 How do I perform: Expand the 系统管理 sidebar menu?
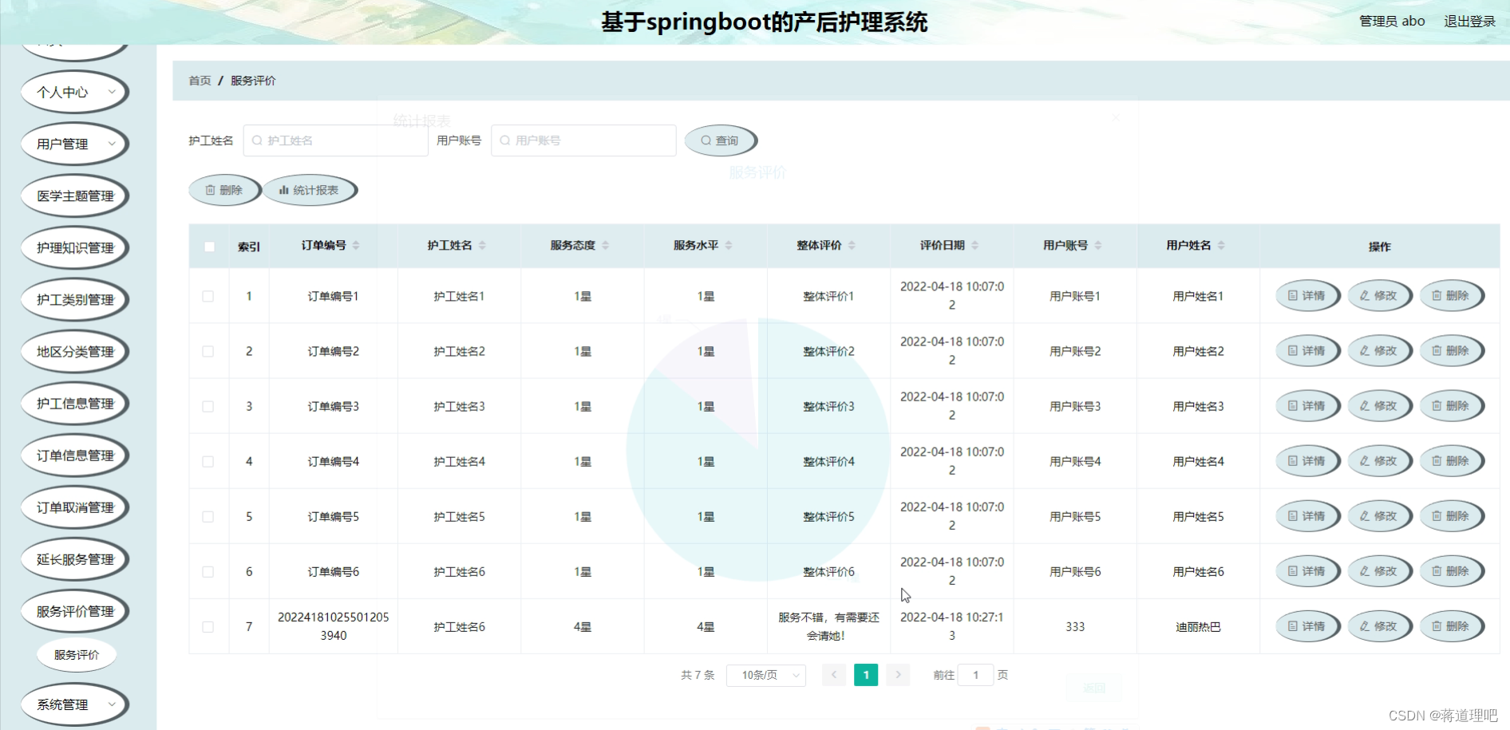pyautogui.click(x=74, y=704)
